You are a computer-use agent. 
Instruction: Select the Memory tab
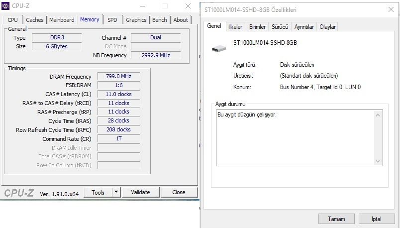(90, 19)
